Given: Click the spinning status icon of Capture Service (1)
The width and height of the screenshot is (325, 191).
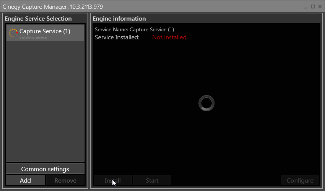Looking at the screenshot, I should click(13, 33).
